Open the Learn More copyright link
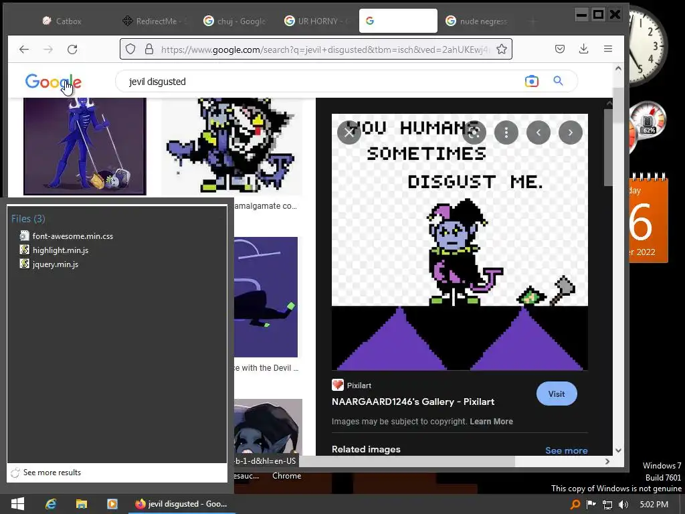Viewport: 685px width, 514px height. 491,422
